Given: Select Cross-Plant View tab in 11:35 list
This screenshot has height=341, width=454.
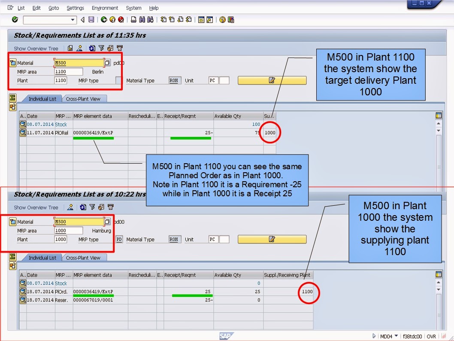Looking at the screenshot, I should (x=83, y=99).
